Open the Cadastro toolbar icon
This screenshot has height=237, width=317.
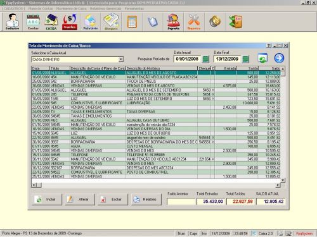pyautogui.click(x=12, y=22)
